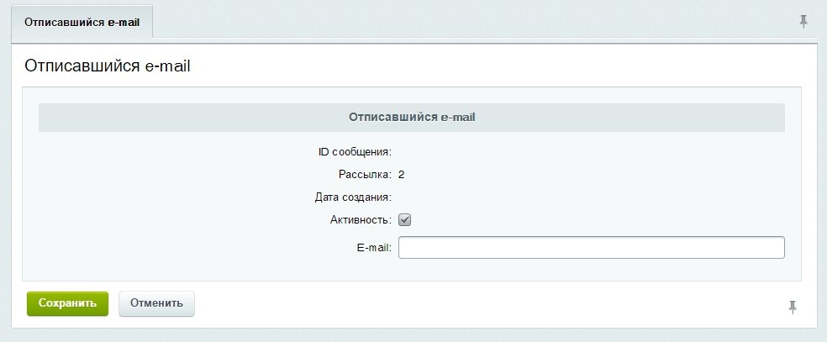The image size is (827, 342).
Task: Click the empty value next to ID сообщения
Action: pyautogui.click(x=591, y=152)
